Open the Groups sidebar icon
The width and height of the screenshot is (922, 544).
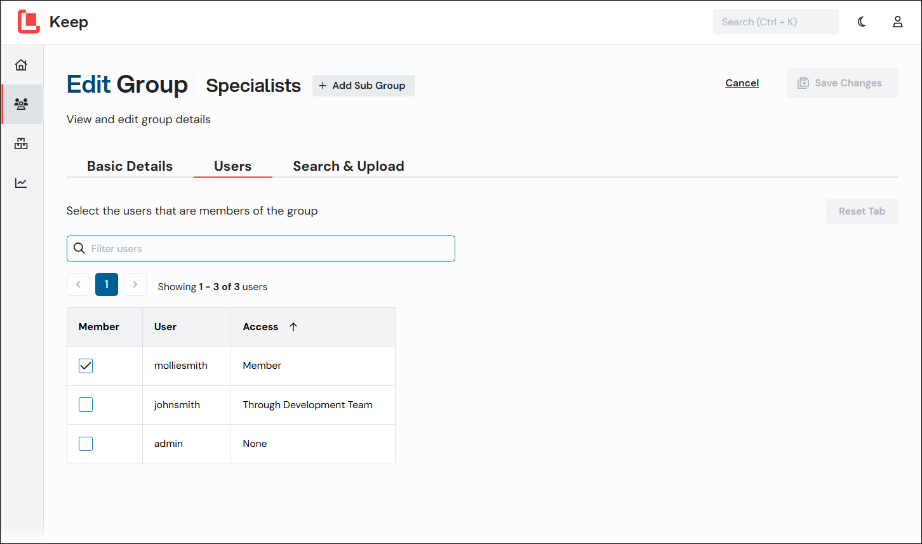pos(21,104)
